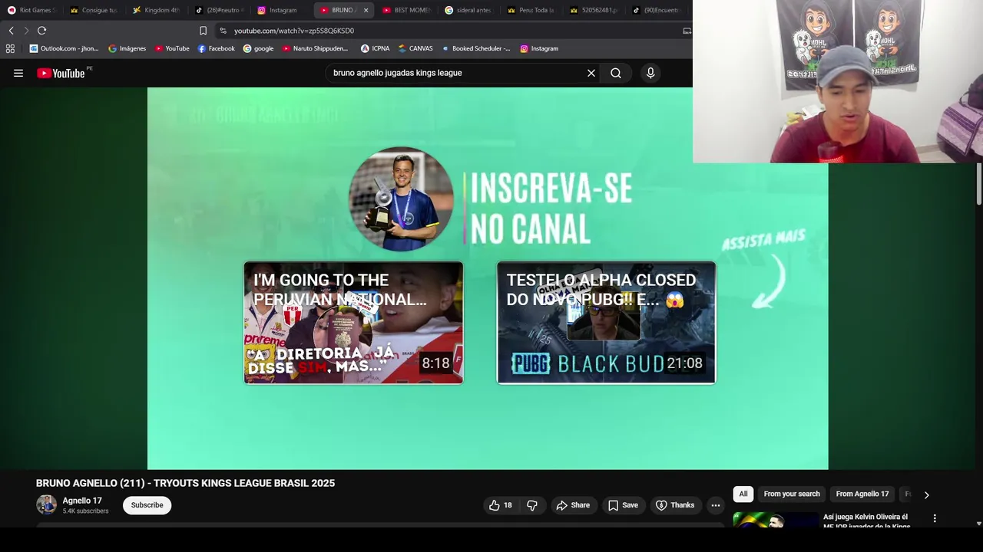Switch to the BEST MOMENTS tab
The height and width of the screenshot is (552, 983).
click(x=405, y=10)
